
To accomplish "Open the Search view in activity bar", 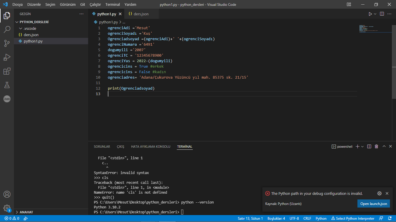I will tap(7, 29).
